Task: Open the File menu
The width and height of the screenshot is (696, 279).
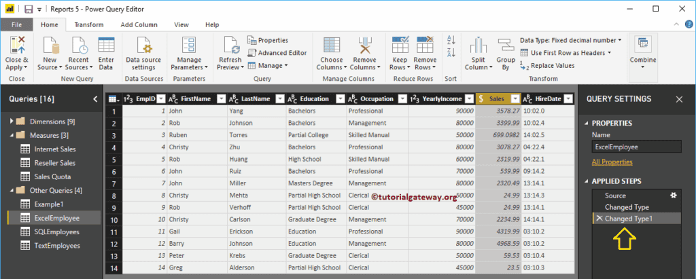Action: tap(17, 25)
